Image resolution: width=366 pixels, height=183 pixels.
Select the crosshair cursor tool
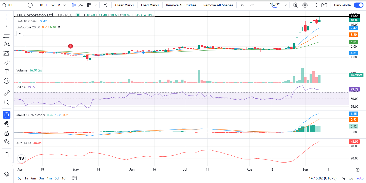[7, 17]
